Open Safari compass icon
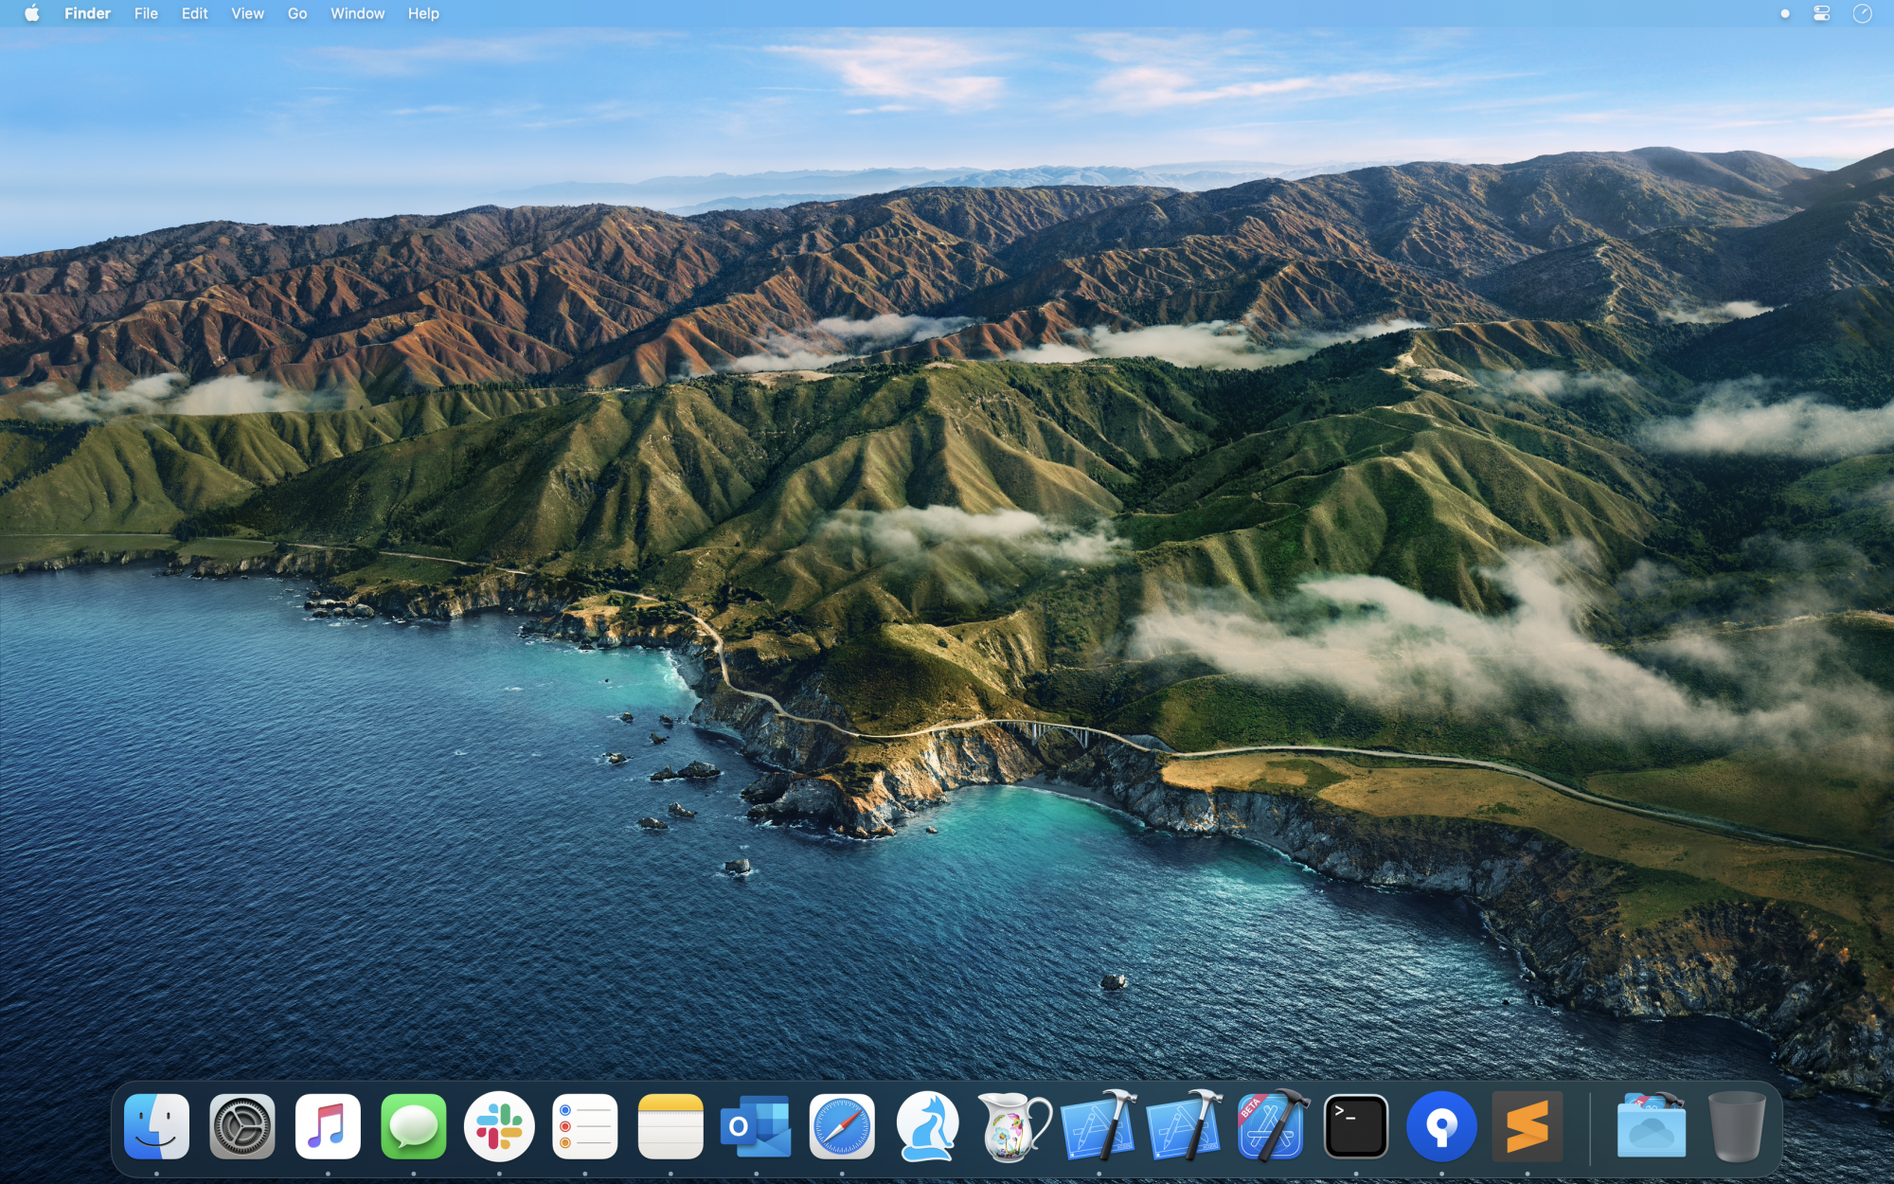The height and width of the screenshot is (1184, 1894). tap(842, 1127)
